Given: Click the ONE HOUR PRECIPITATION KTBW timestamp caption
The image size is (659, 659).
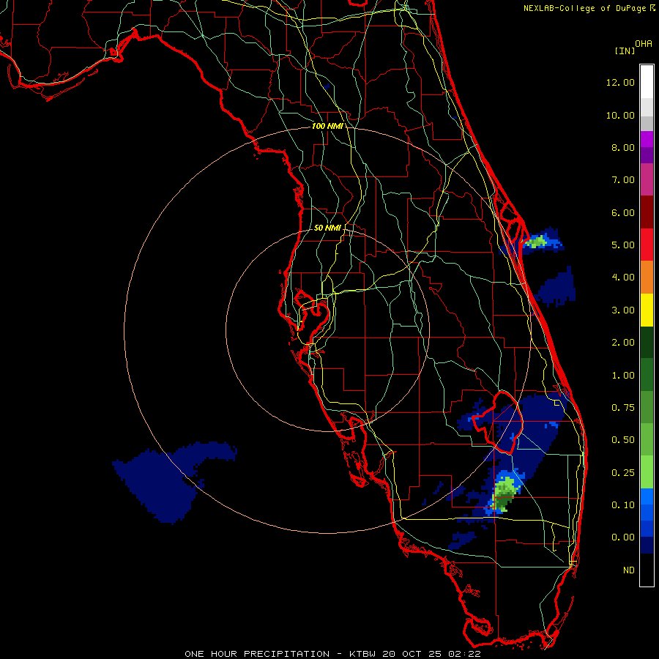Looking at the screenshot, I should pyautogui.click(x=332, y=654).
